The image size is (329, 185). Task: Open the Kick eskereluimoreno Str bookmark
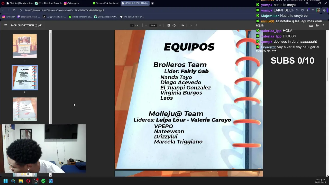(80, 17)
